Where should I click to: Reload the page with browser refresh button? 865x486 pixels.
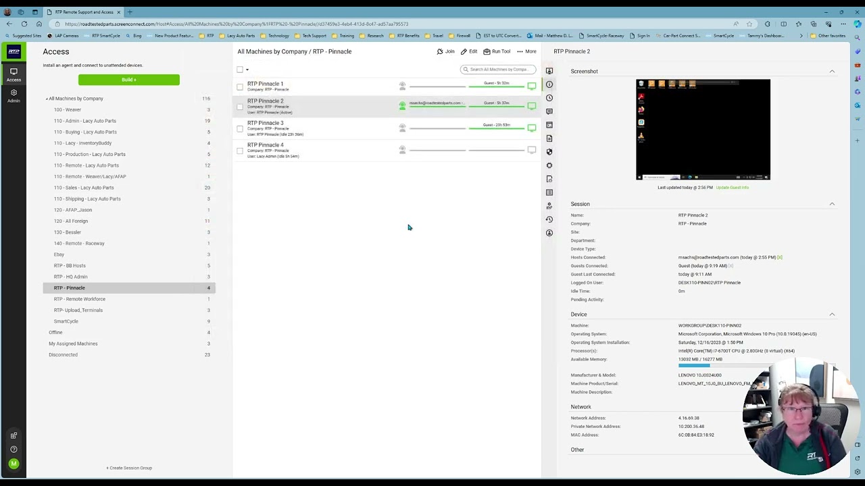point(24,24)
